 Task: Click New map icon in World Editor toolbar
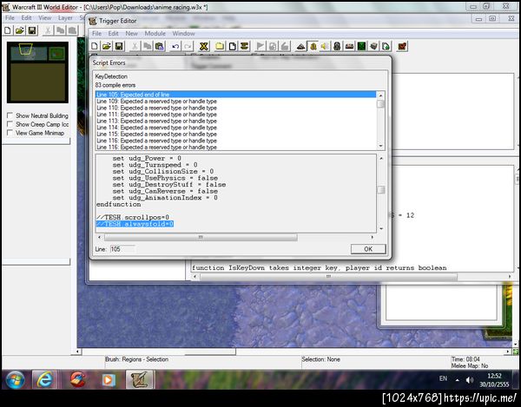tap(8, 30)
